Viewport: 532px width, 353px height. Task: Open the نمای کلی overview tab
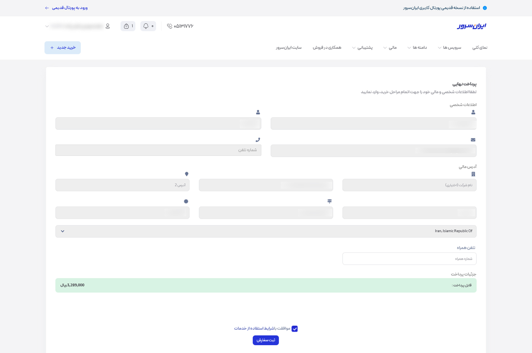point(480,48)
